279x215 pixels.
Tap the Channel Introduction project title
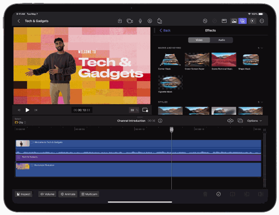[x=131, y=121]
